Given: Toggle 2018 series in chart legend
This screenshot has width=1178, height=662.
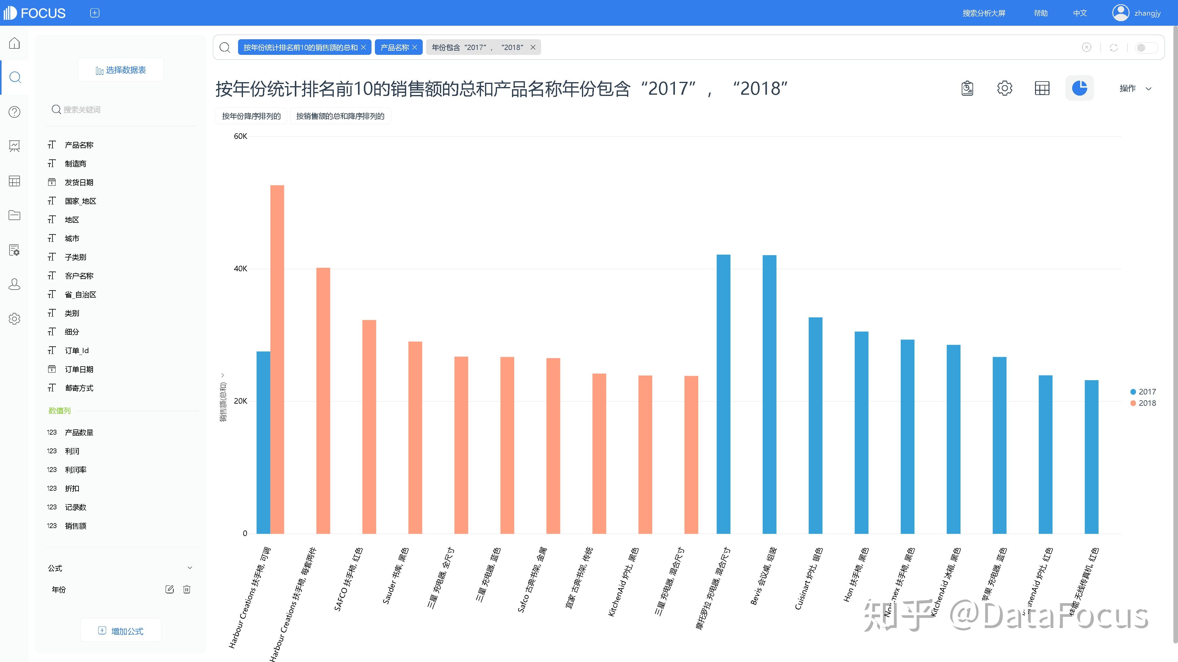Looking at the screenshot, I should pos(1143,403).
